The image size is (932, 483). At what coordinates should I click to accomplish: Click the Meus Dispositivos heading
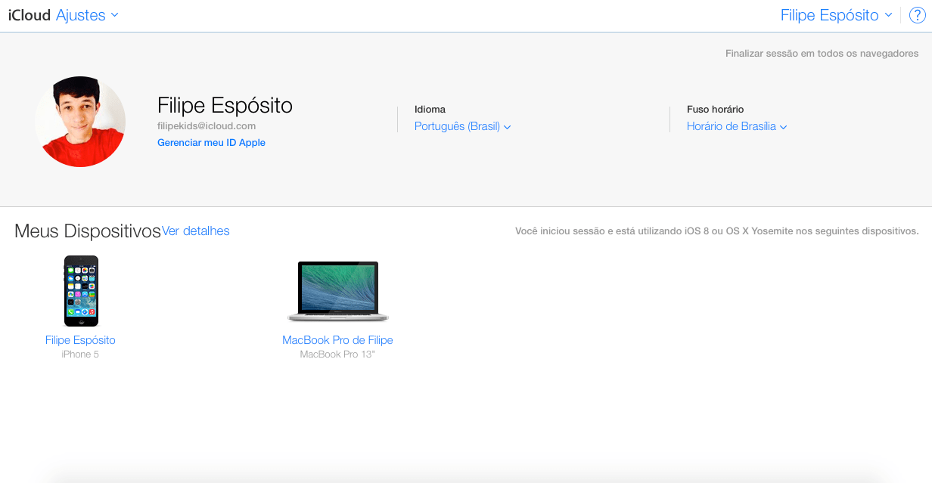(88, 231)
